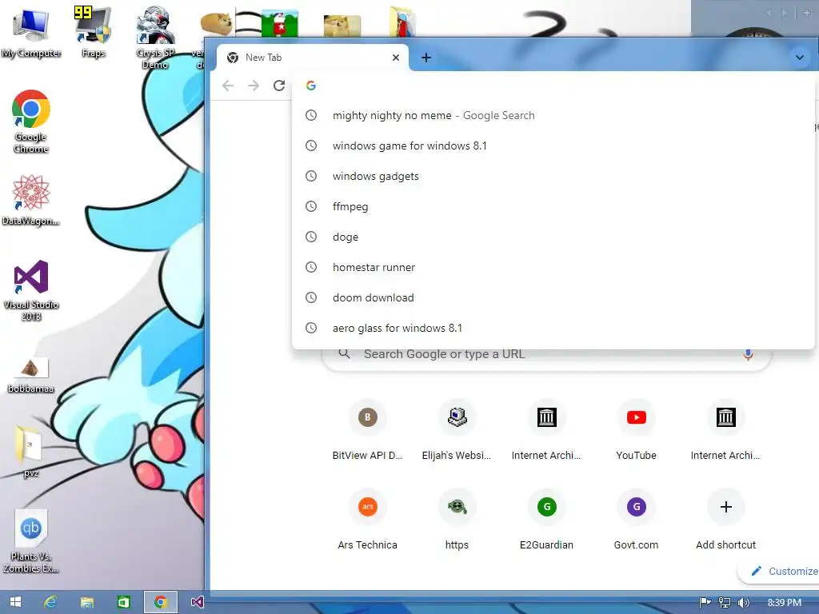Choose 'mighty nighty no meme' suggestion
This screenshot has height=614, width=819.
553,115
